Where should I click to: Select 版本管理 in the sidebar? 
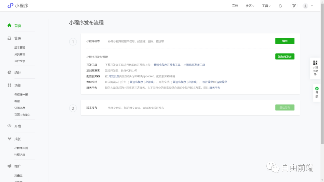pos(20,47)
